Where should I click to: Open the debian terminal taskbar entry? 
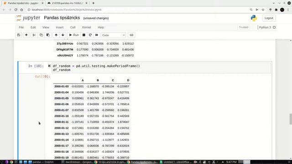77,162
